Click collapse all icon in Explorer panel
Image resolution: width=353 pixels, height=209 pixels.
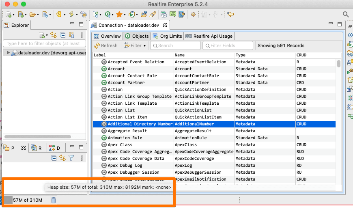(x=63, y=35)
